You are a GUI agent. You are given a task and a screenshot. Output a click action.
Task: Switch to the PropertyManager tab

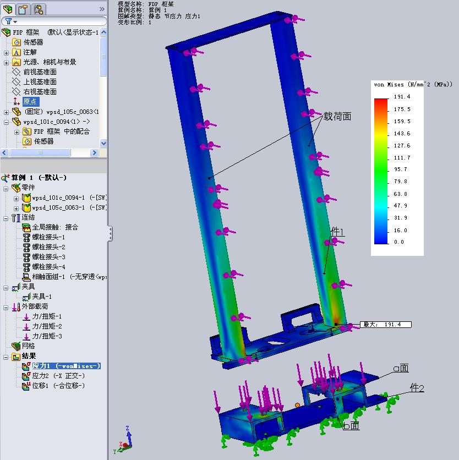(x=23, y=9)
